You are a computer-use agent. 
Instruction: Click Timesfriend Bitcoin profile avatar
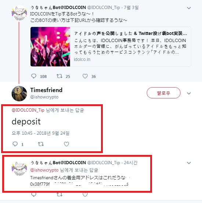click(19, 94)
